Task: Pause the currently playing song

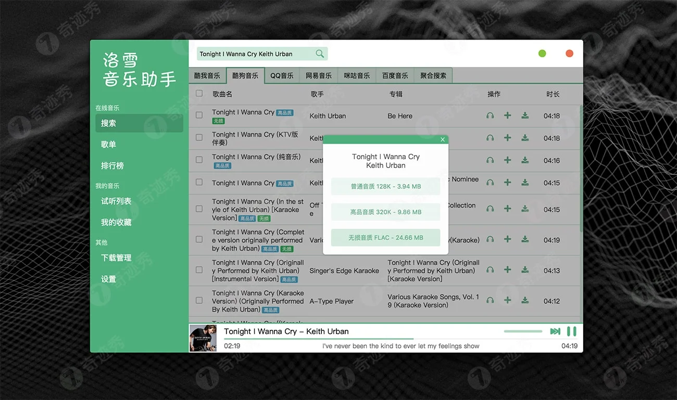Action: click(571, 331)
